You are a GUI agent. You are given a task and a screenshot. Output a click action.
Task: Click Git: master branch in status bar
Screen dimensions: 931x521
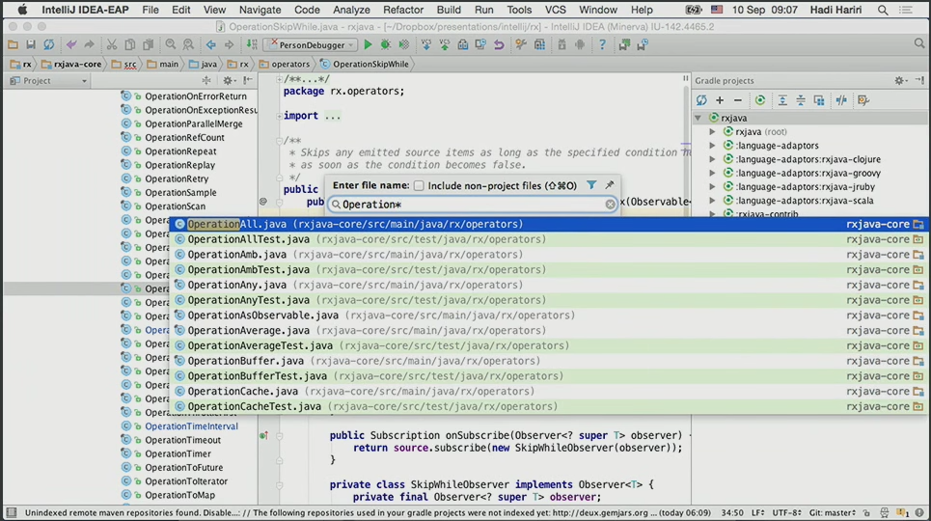pos(832,512)
